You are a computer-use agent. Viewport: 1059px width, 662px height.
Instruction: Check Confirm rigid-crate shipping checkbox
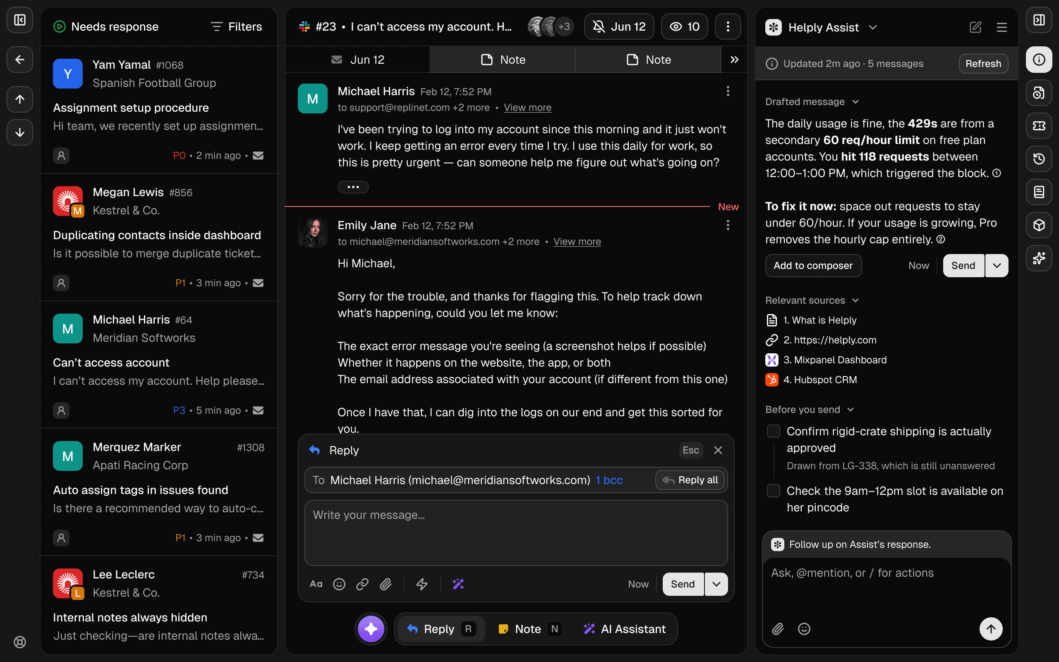point(773,431)
